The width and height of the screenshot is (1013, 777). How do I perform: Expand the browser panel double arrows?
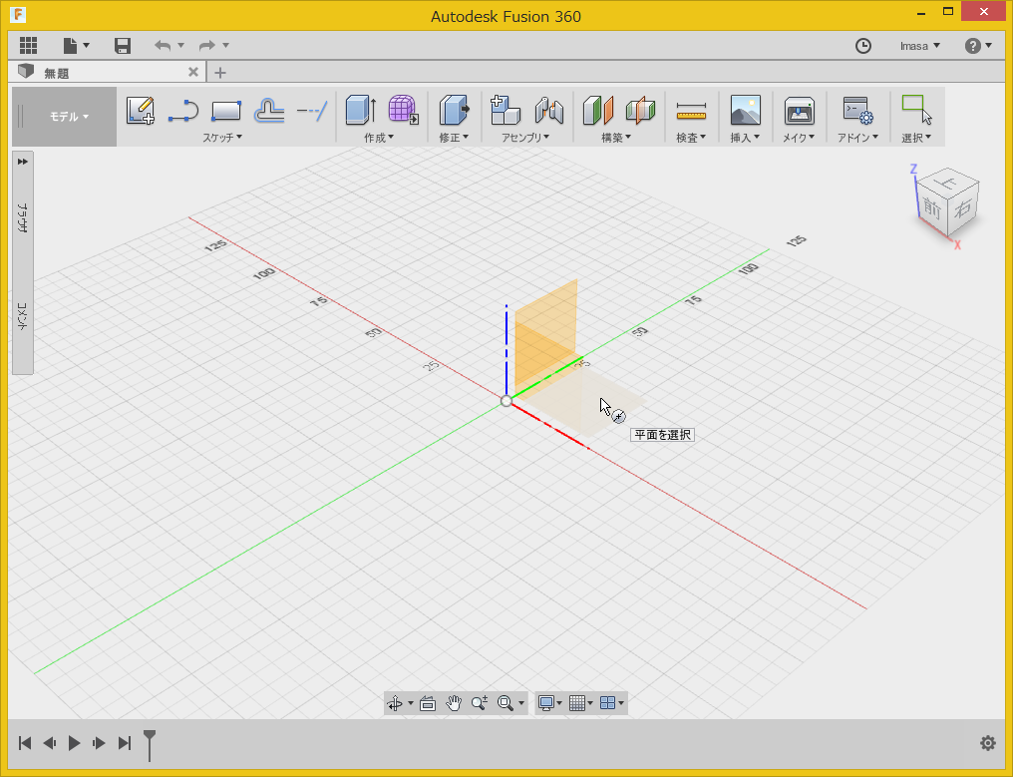23,162
